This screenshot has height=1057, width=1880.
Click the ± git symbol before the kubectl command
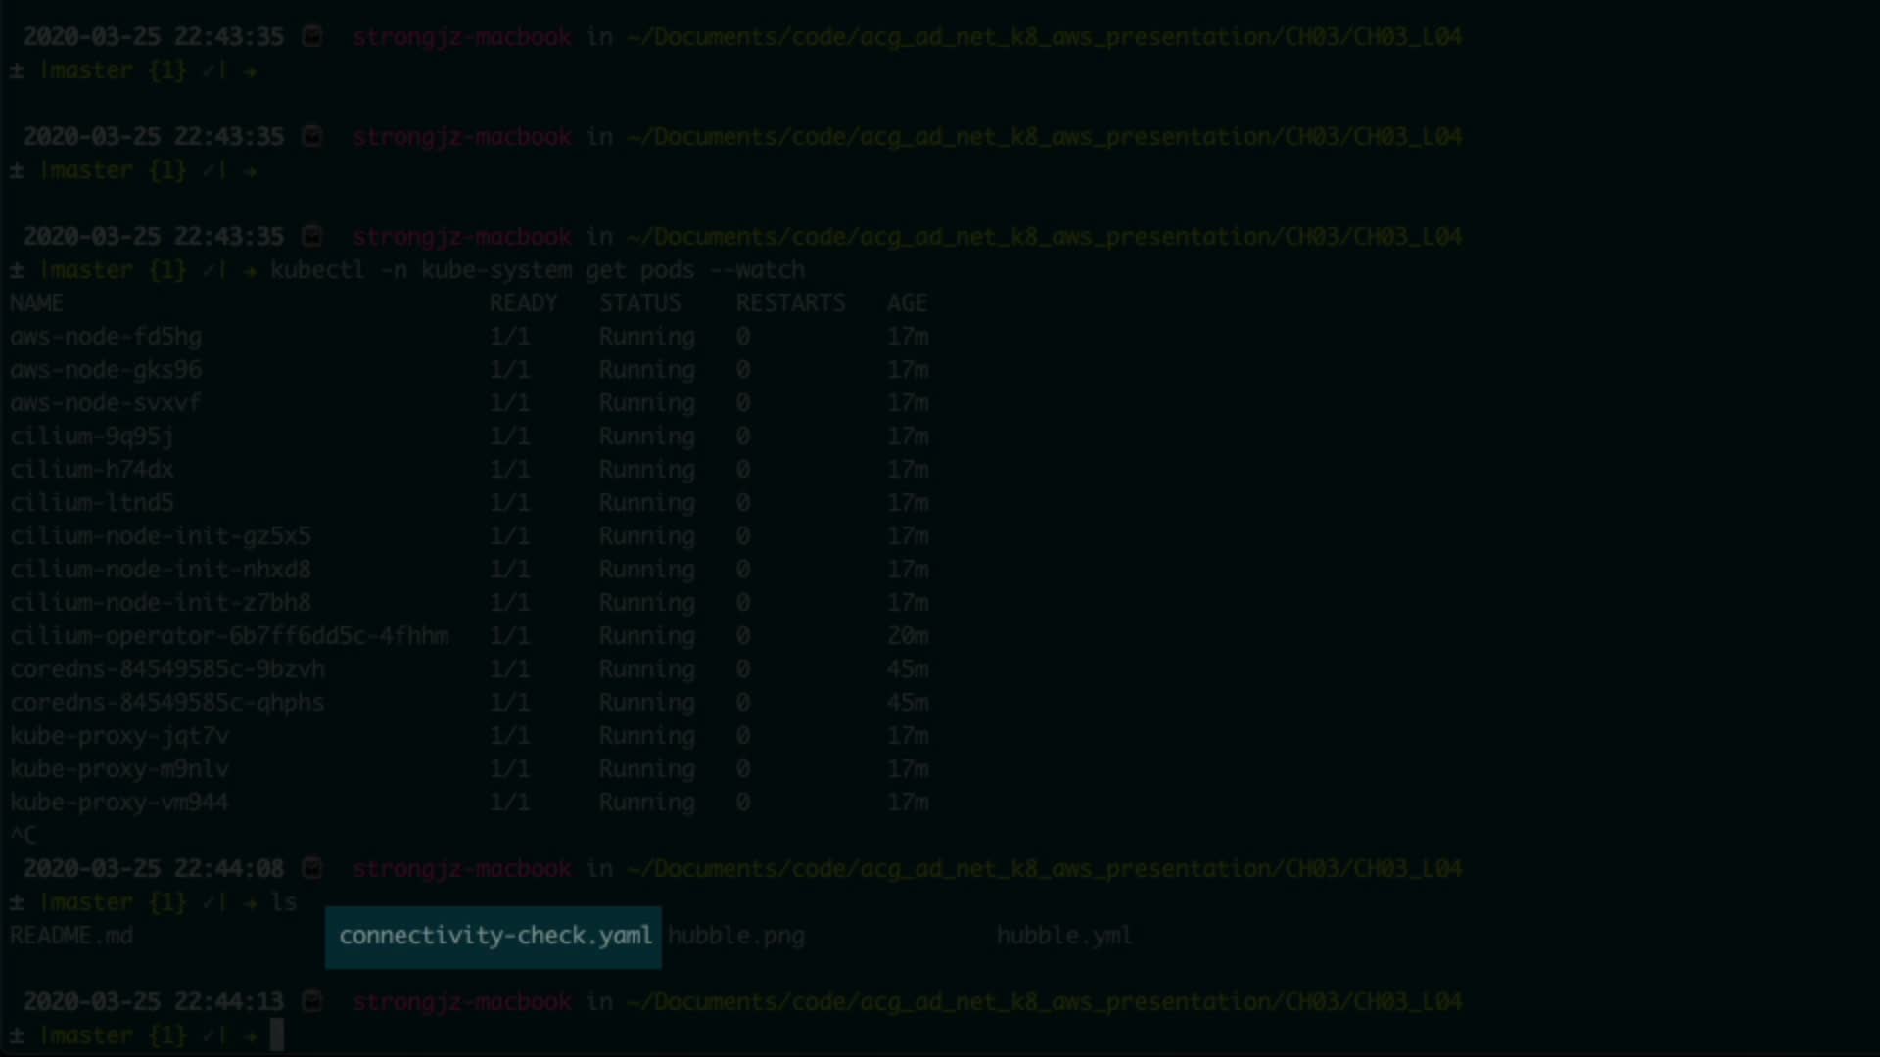click(17, 270)
